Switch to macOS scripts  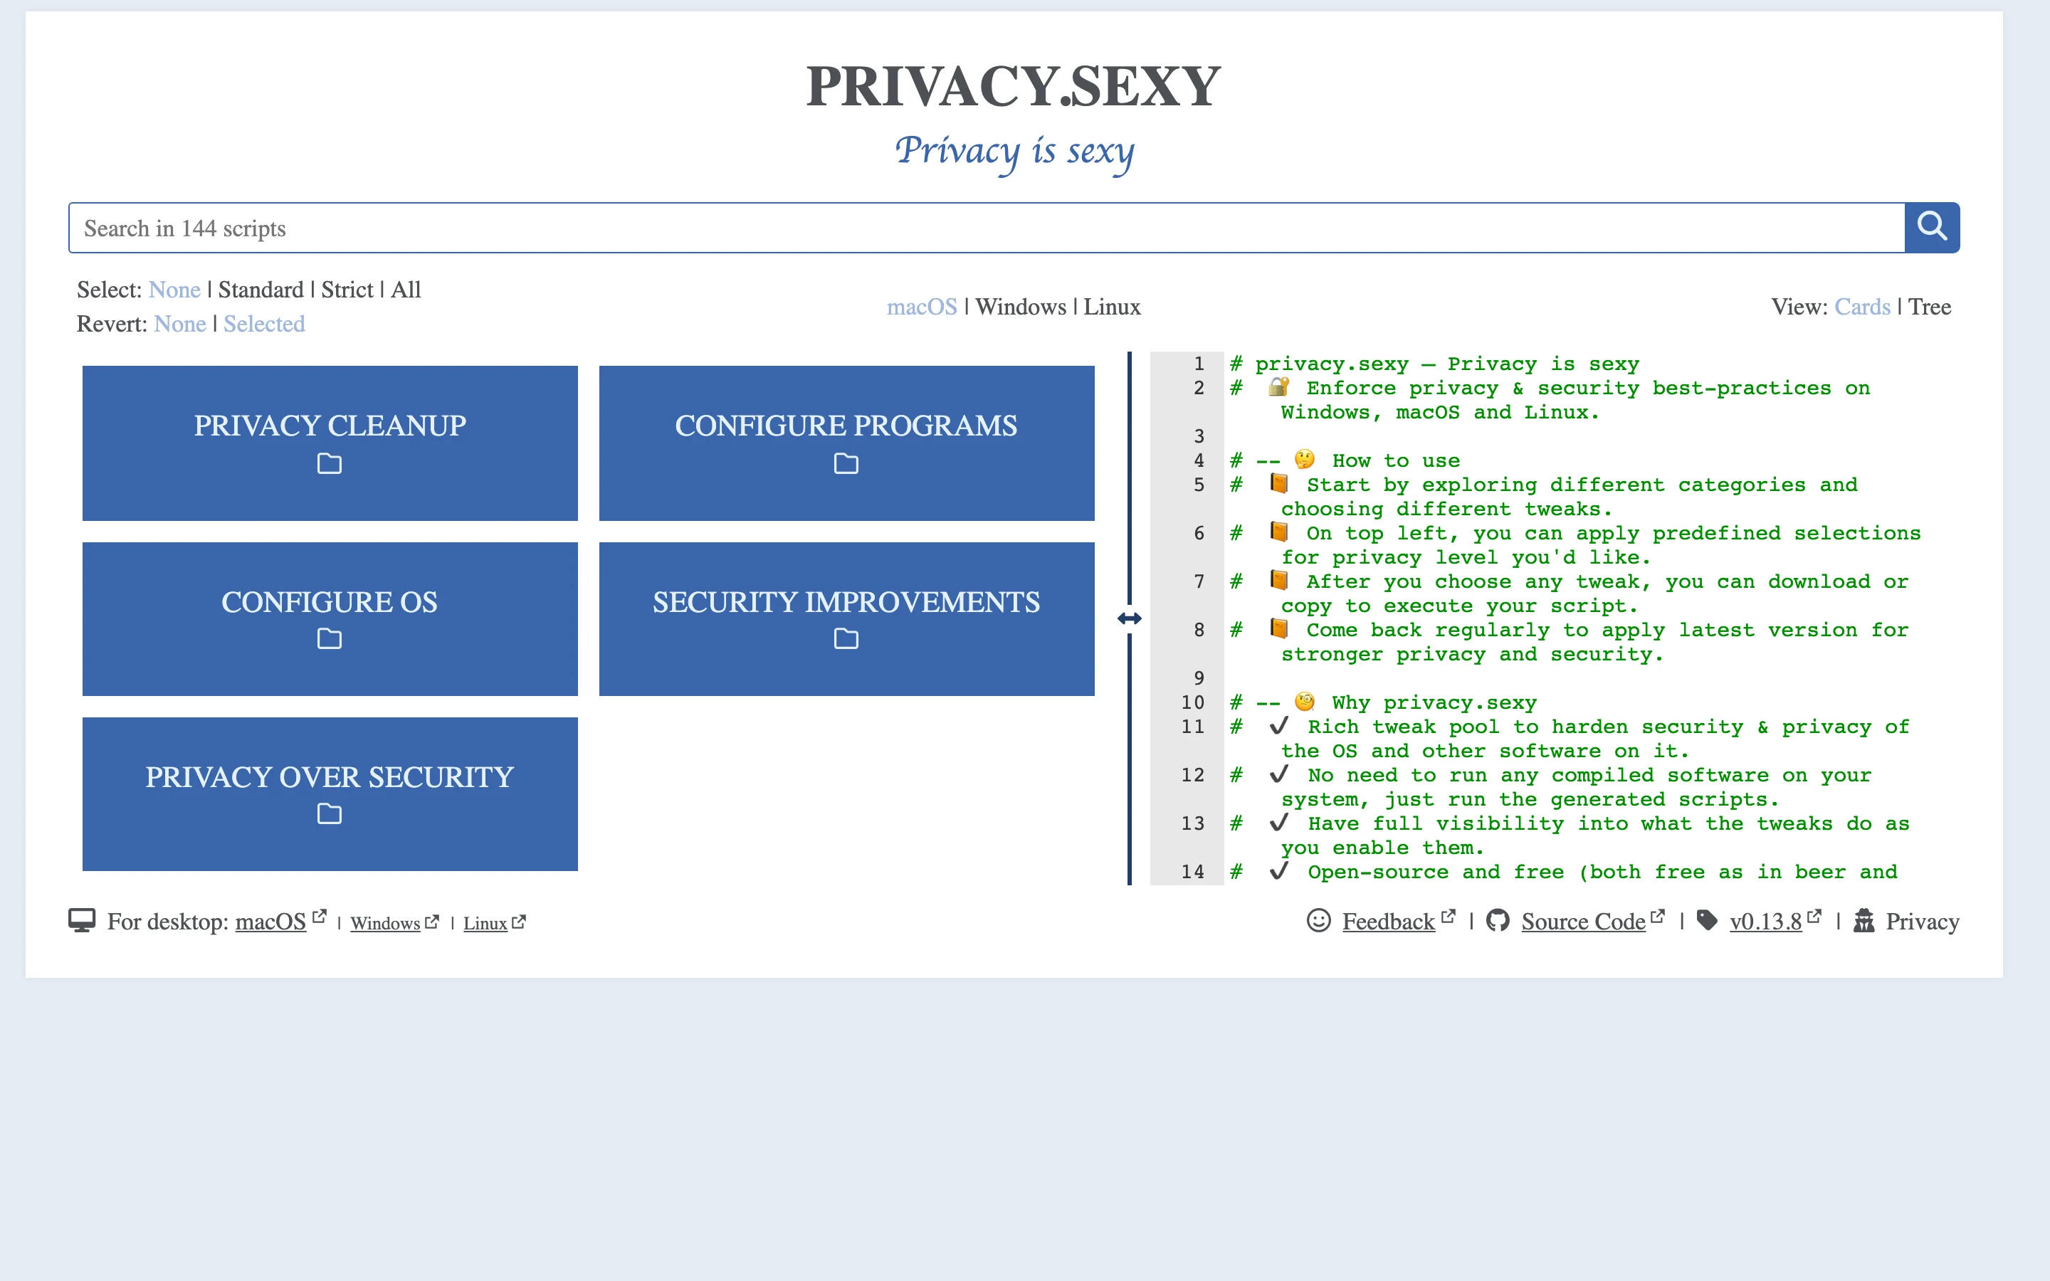click(x=922, y=307)
